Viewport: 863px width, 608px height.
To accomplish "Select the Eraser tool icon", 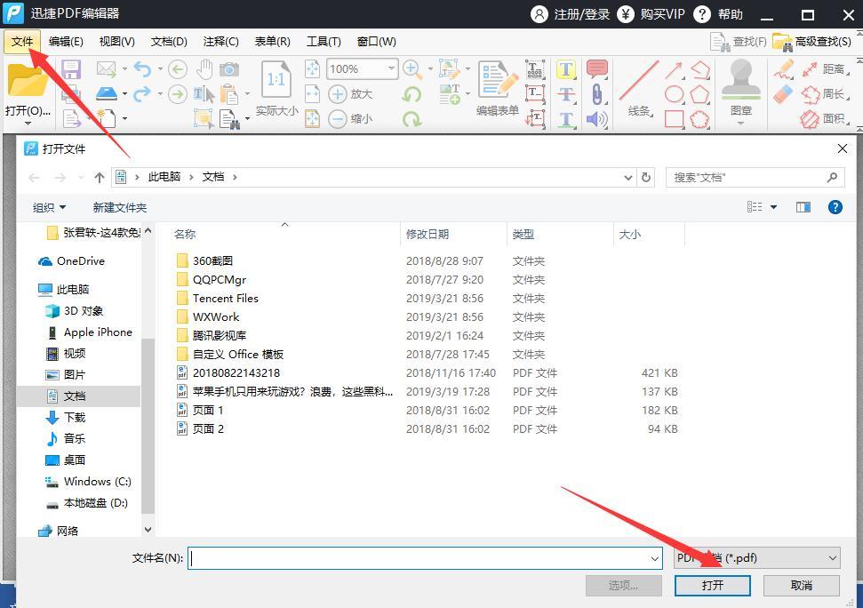I will pos(783,94).
